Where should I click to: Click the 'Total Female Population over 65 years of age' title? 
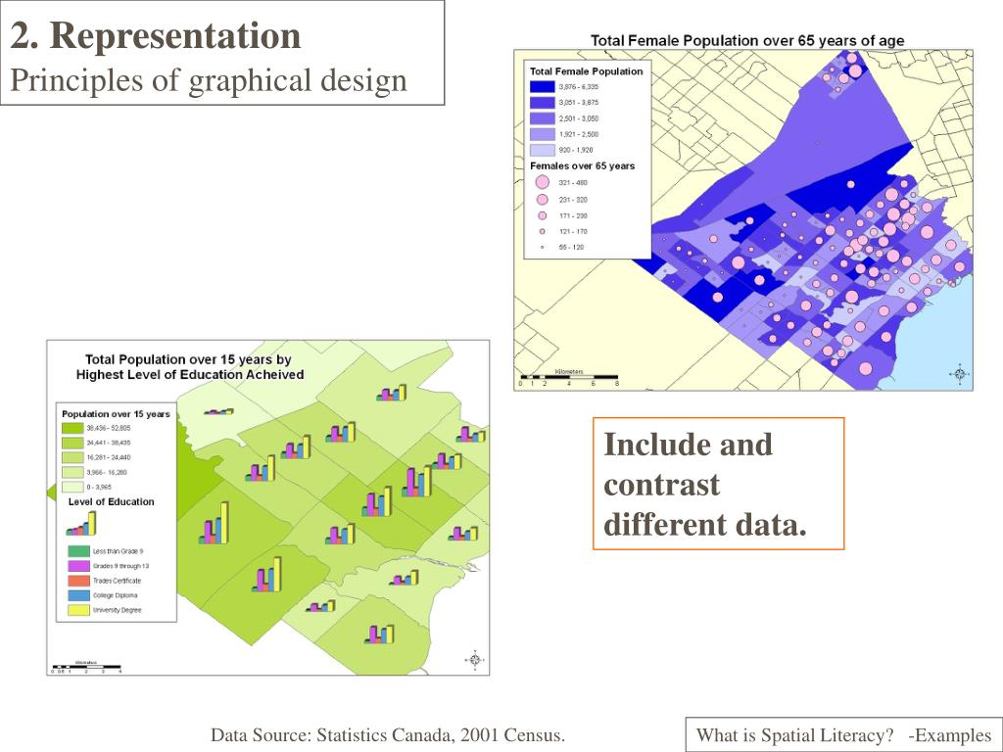[x=747, y=41]
